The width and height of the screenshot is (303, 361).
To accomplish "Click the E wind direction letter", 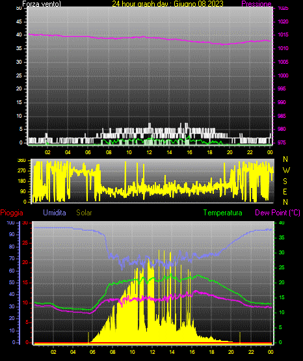I will click(x=285, y=191).
